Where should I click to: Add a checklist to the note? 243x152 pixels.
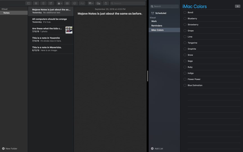coord(75,3)
